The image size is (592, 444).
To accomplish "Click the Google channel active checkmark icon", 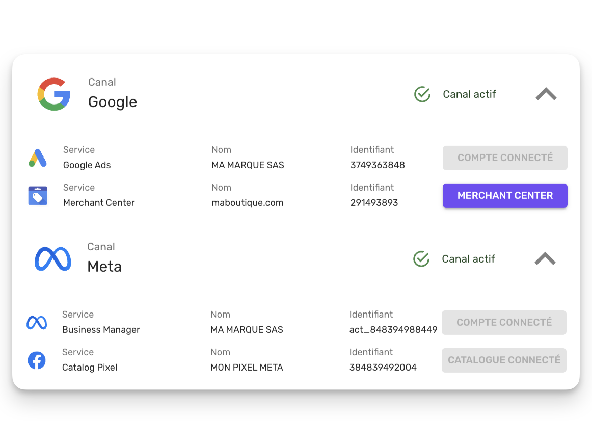I will (422, 94).
